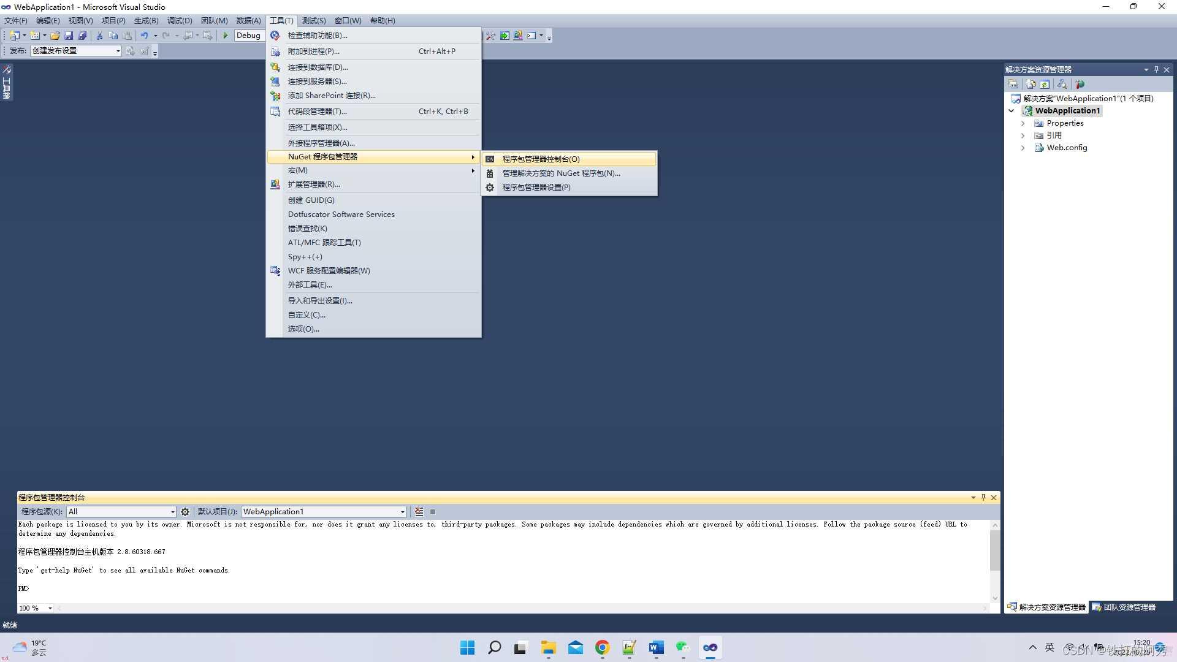Click the green Start Debugging arrow

tap(225, 36)
